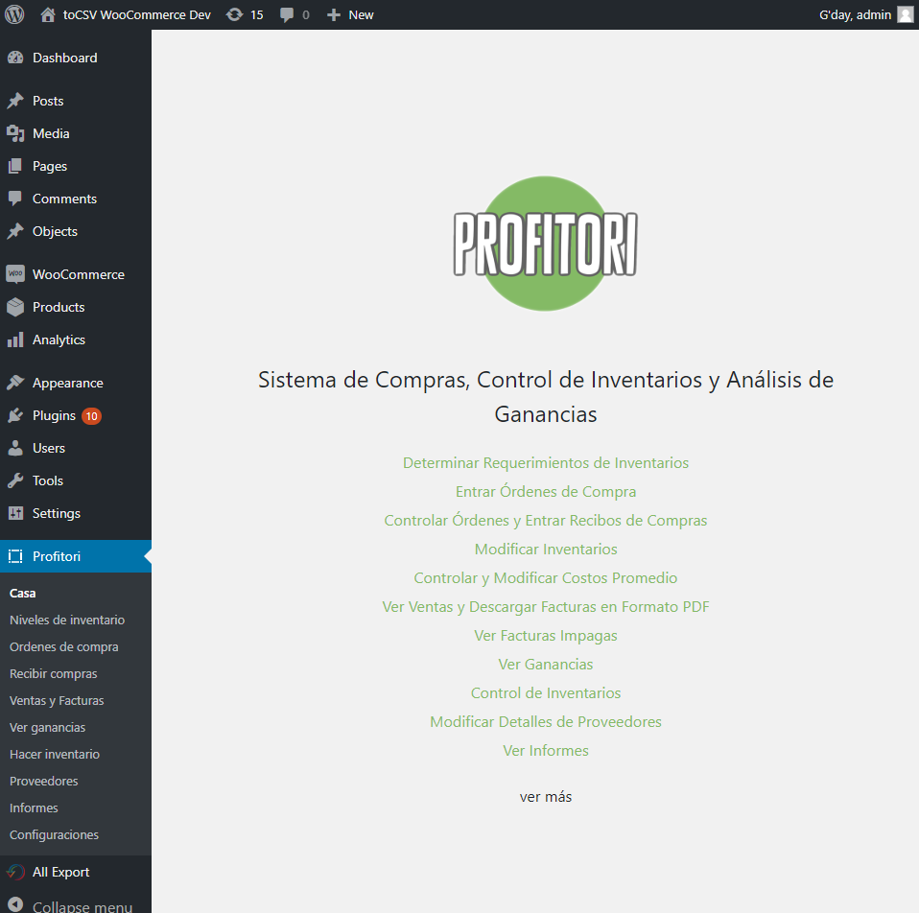The width and height of the screenshot is (919, 913).
Task: Select Informes submenu item
Action: pos(34,808)
